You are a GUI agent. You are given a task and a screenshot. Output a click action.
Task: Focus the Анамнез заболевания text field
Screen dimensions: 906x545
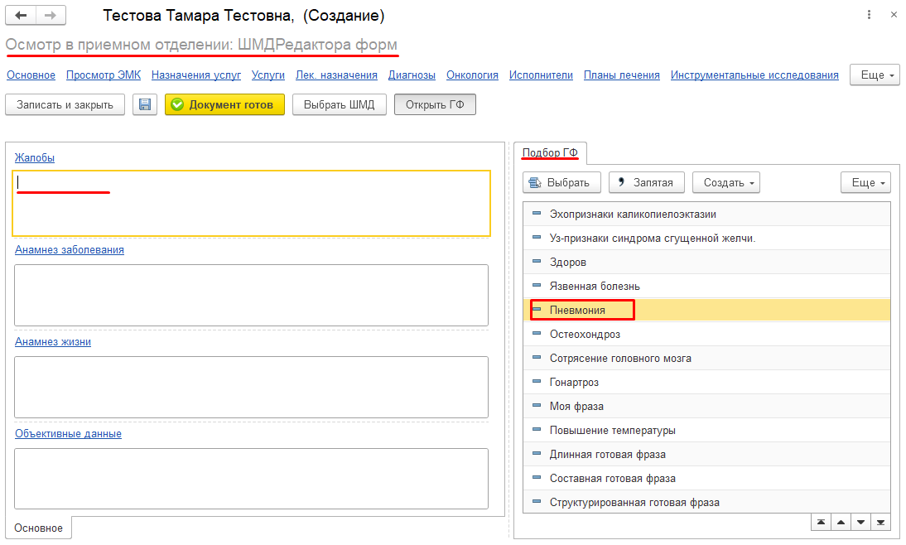pyautogui.click(x=252, y=296)
